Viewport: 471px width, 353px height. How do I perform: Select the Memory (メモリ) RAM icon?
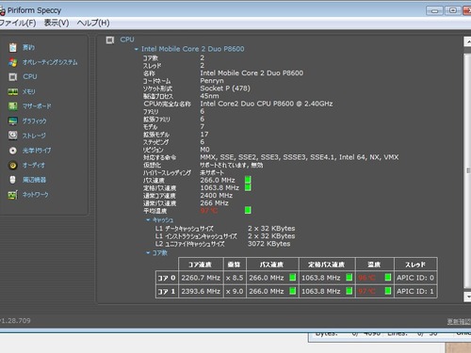point(13,91)
